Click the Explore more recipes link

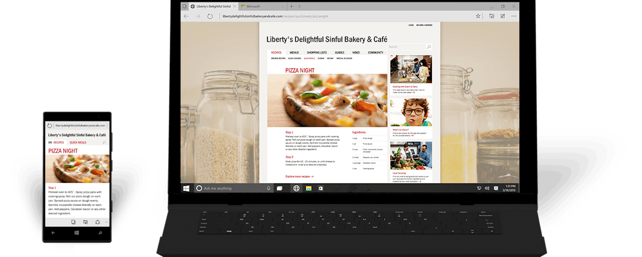tap(299, 176)
